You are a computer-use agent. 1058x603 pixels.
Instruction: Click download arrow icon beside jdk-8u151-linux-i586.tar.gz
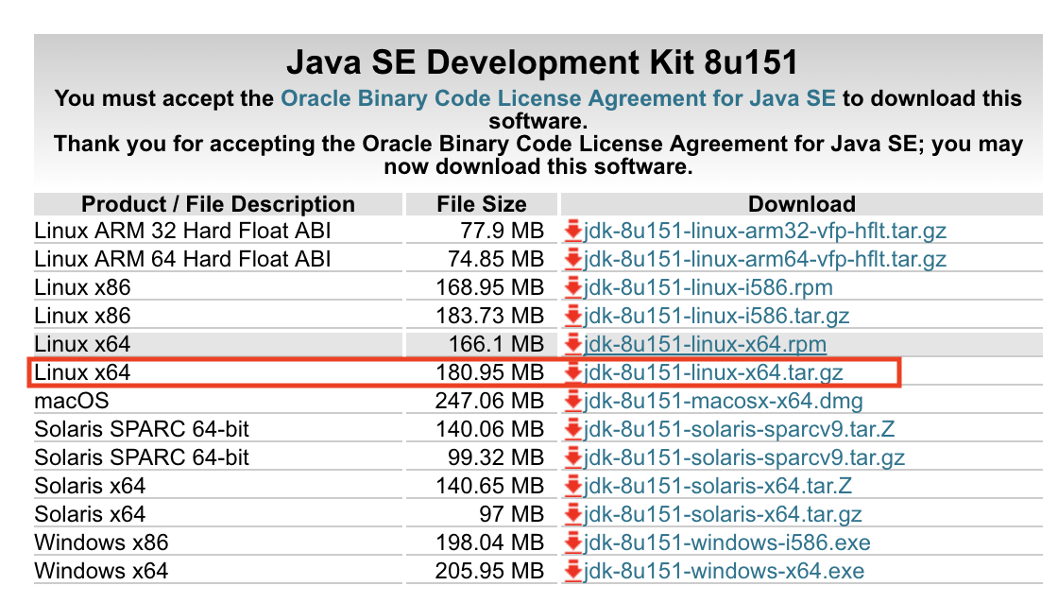pyautogui.click(x=572, y=316)
